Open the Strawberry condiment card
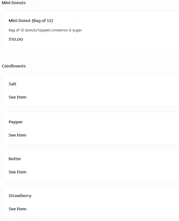179x221 pixels. click(90, 202)
